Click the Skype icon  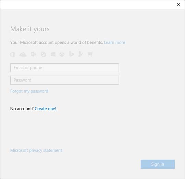point(43,54)
